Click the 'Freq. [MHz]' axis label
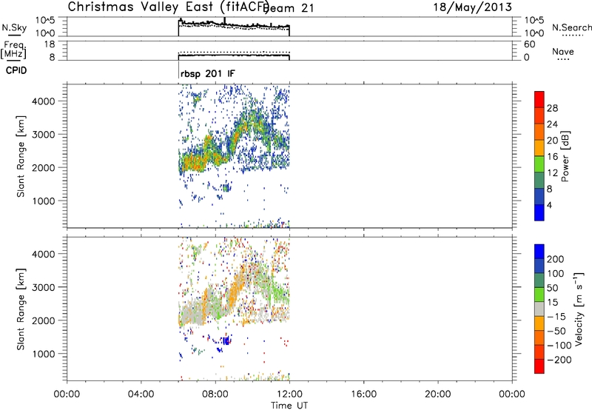Viewport: 592px width, 410px height. [x=13, y=50]
